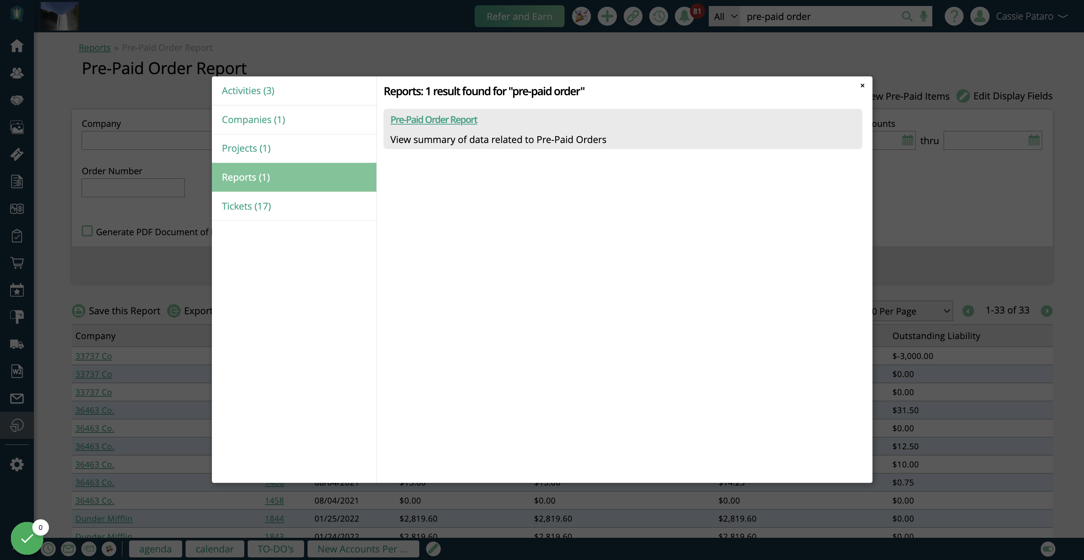
Task: Click the pencil edit icon in bottom bar
Action: (x=433, y=549)
